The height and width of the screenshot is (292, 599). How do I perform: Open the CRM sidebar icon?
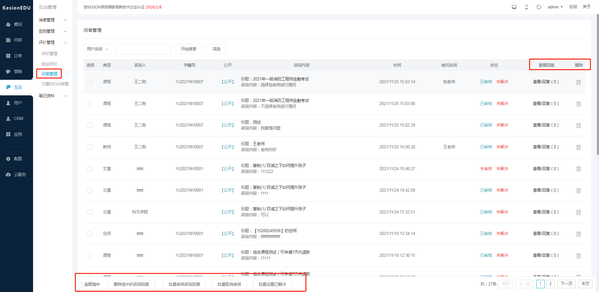(8, 119)
